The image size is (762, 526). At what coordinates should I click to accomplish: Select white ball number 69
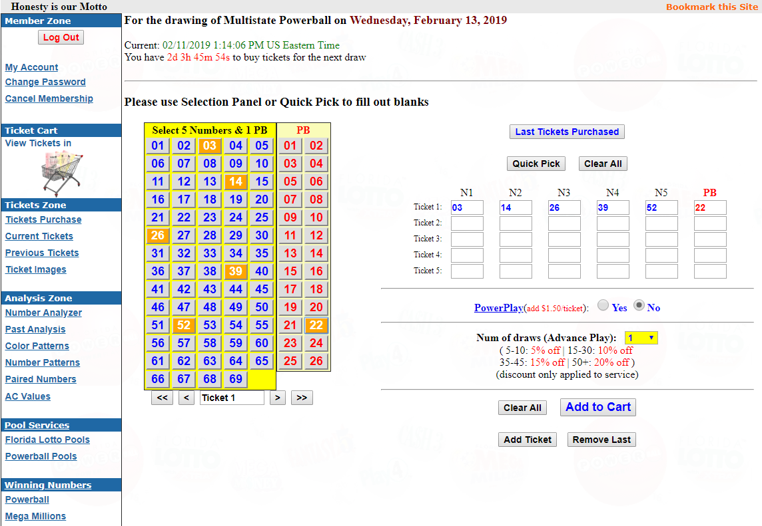[236, 379]
